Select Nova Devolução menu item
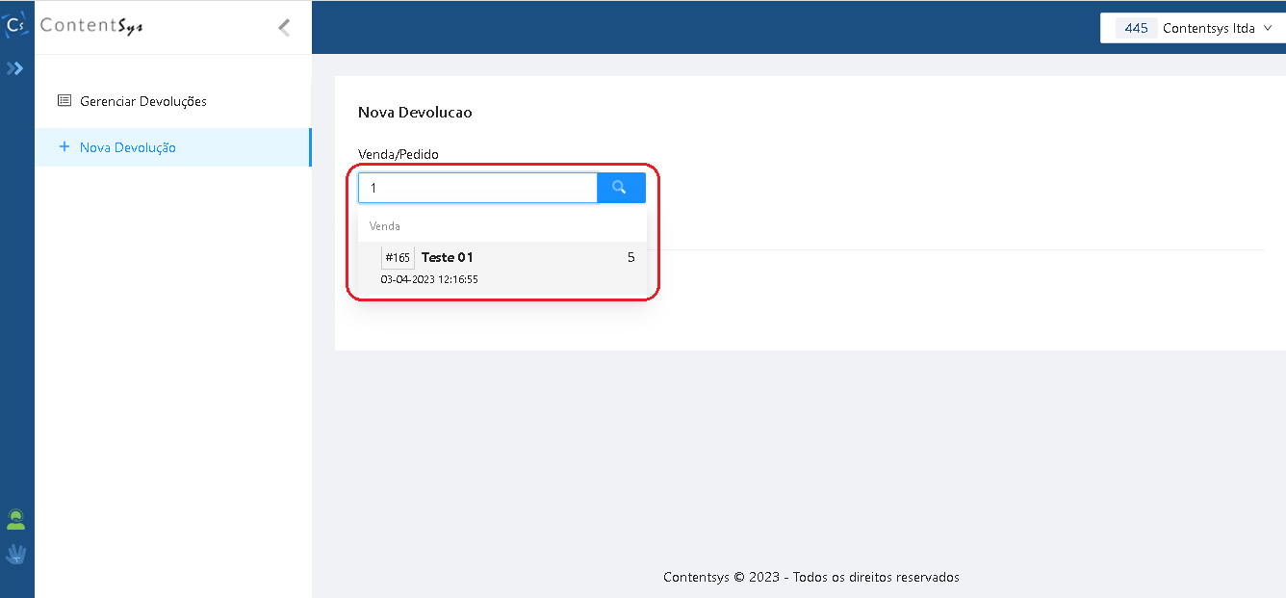This screenshot has height=598, width=1286. click(128, 147)
